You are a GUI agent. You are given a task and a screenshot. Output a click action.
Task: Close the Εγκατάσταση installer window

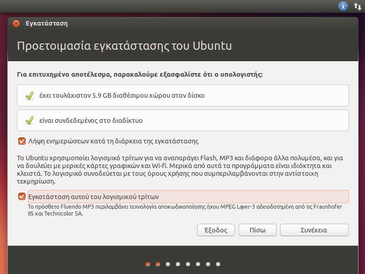16,23
